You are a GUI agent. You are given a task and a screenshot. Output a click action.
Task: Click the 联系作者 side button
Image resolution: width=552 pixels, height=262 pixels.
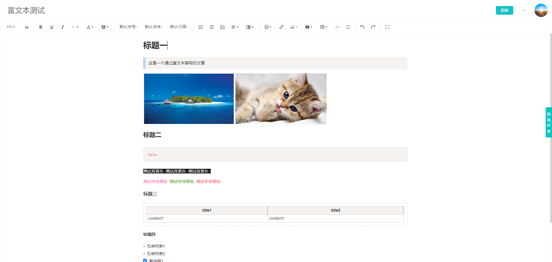[x=549, y=123]
